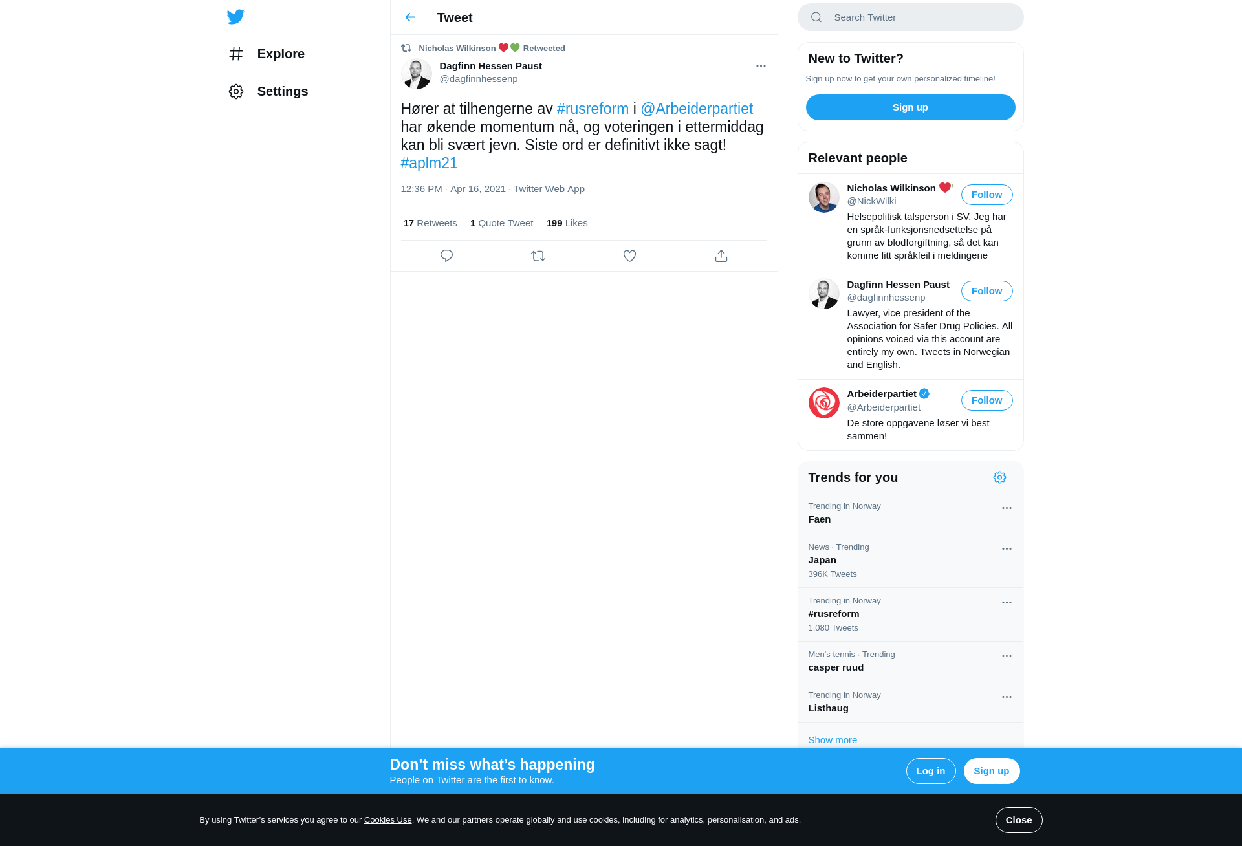Like the tweet with the heart icon
The image size is (1242, 846).
[x=629, y=256]
